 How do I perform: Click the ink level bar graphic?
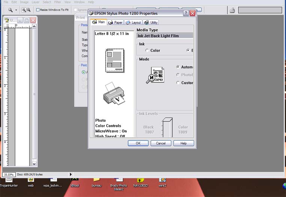[167, 127]
